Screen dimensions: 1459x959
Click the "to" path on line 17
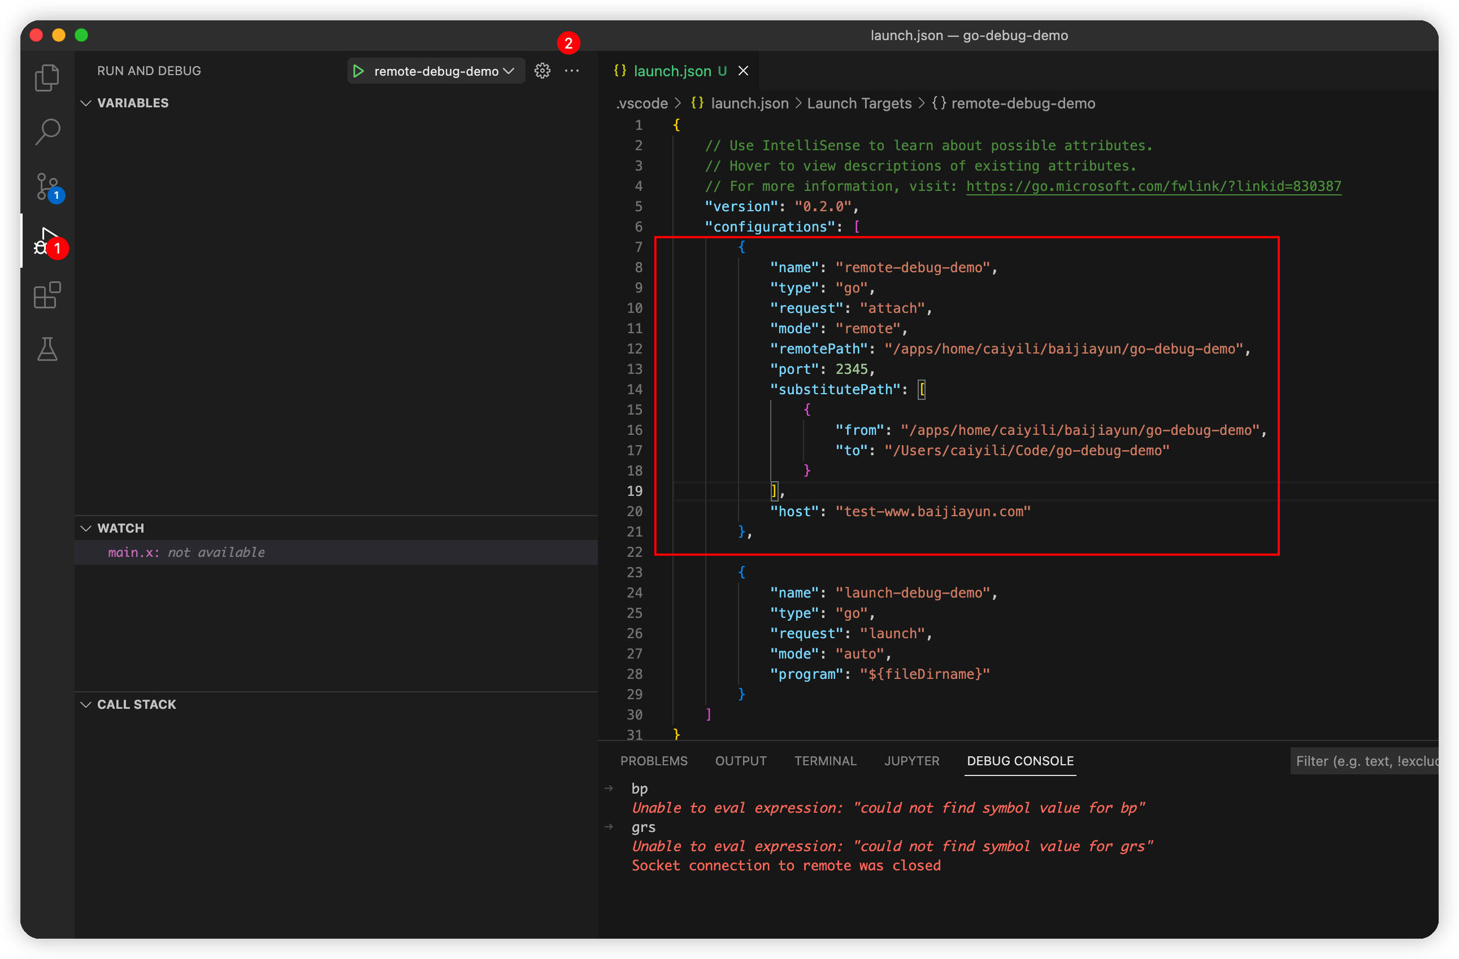tap(1027, 450)
